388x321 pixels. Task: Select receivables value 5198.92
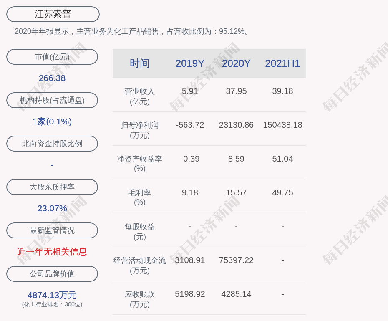pos(190,294)
